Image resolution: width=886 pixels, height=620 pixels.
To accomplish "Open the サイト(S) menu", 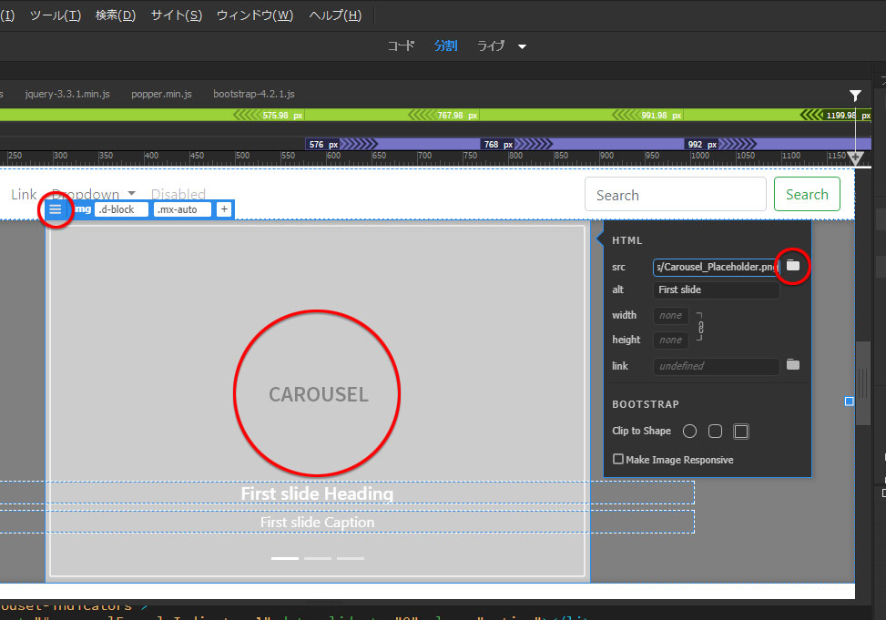I will tap(176, 15).
